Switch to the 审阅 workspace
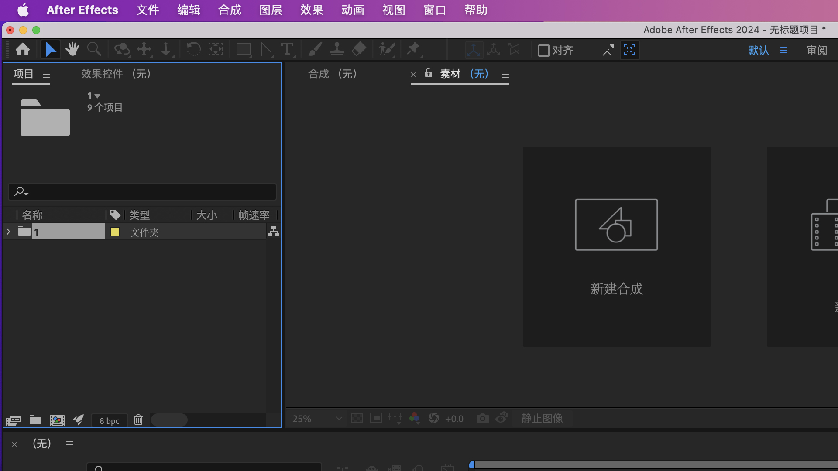This screenshot has height=471, width=838. pos(817,50)
